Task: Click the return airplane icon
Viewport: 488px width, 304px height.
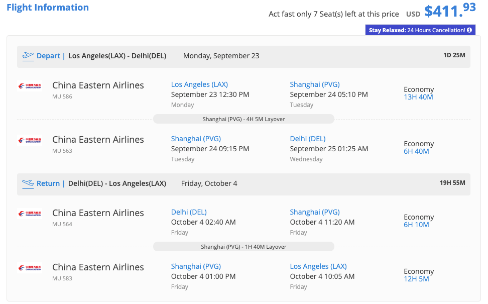Action: pyautogui.click(x=28, y=183)
